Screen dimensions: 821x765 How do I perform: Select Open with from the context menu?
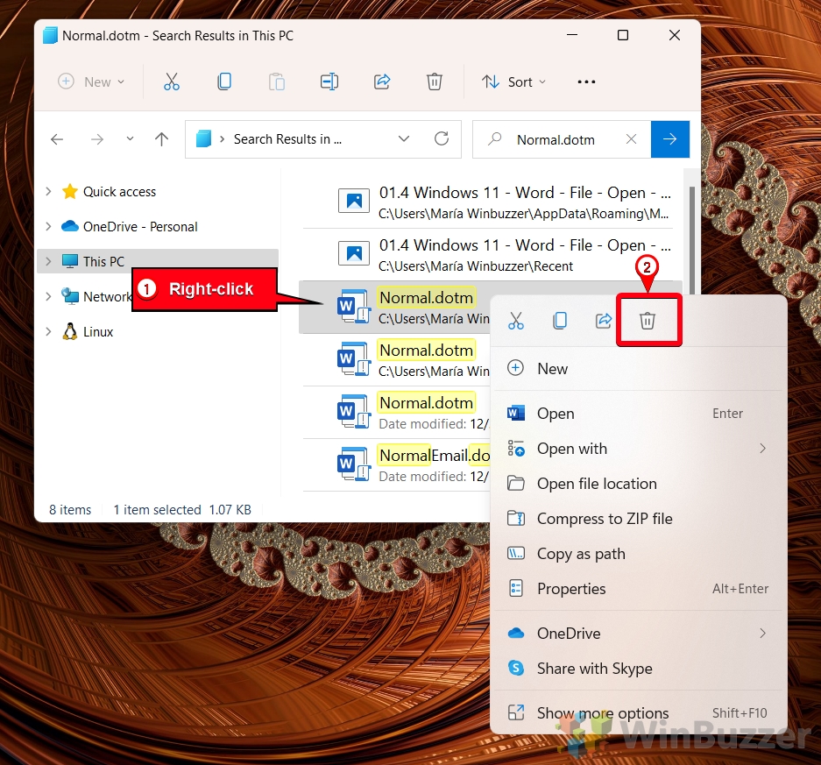tap(572, 448)
